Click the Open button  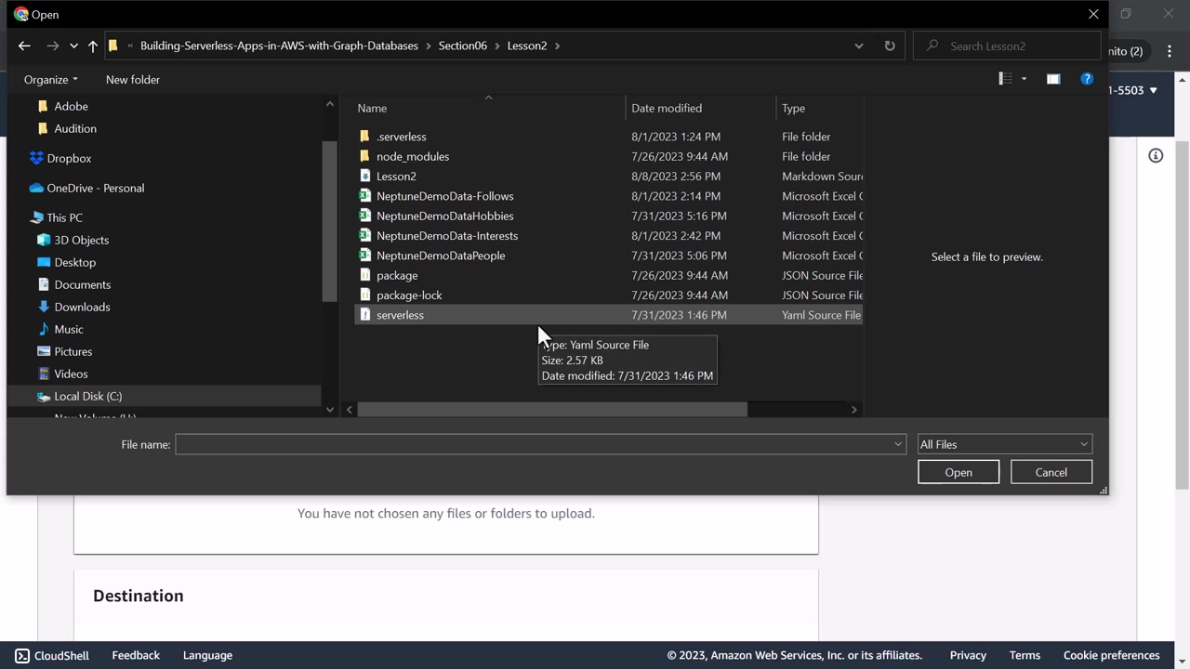(x=959, y=472)
